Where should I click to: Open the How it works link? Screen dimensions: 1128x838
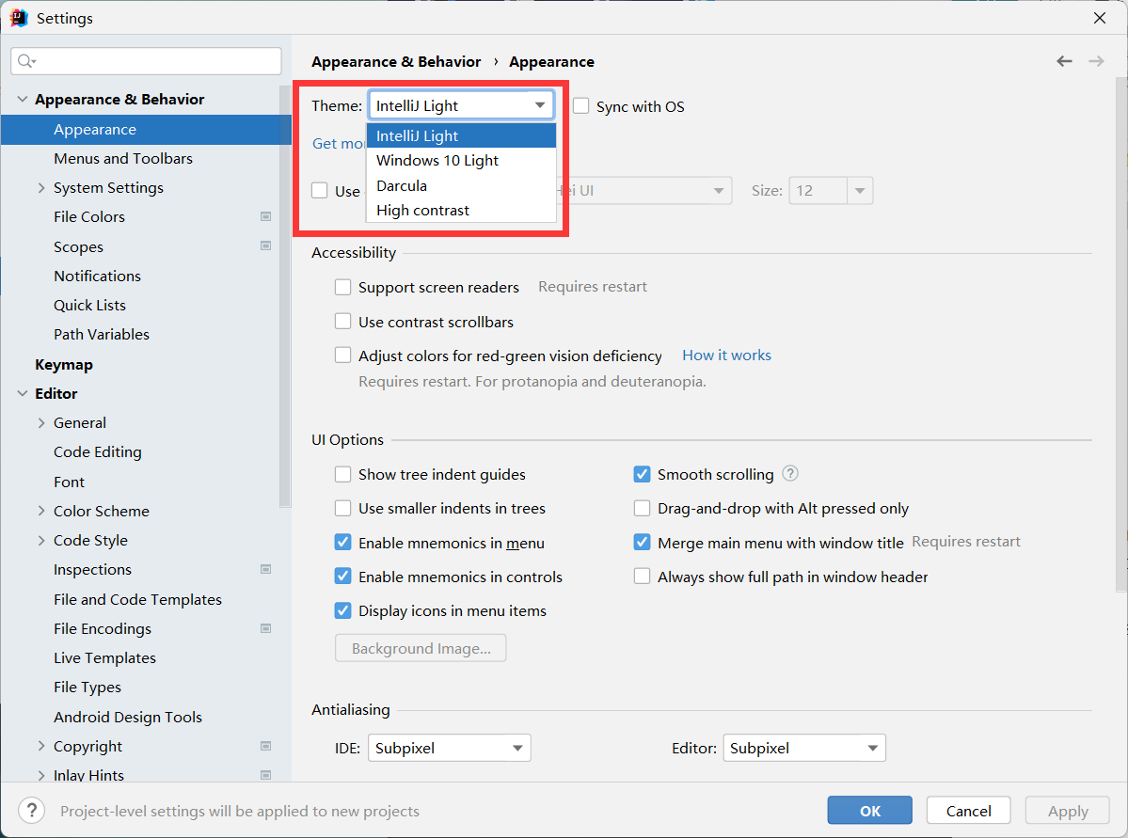point(726,356)
